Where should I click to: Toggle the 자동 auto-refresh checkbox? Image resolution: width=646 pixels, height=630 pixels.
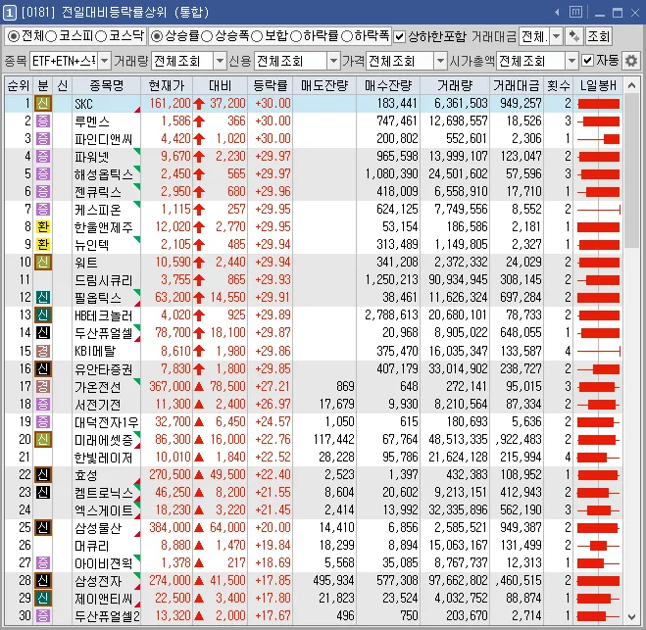tap(588, 61)
